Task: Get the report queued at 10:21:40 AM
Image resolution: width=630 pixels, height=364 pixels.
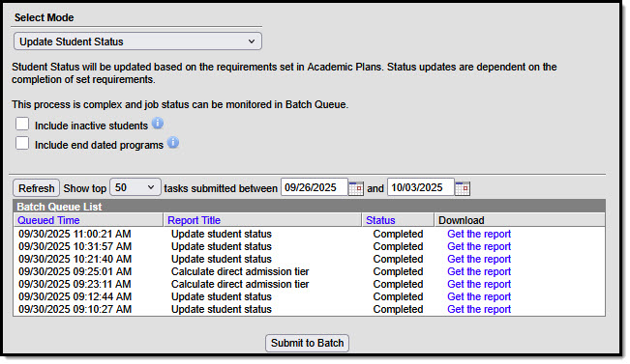Action: 479,259
